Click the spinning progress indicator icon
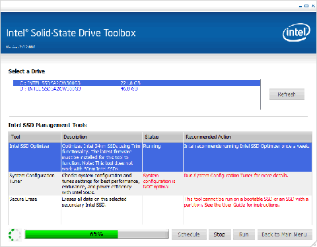The height and width of the screenshot is (247, 317). pyautogui.click(x=15, y=234)
